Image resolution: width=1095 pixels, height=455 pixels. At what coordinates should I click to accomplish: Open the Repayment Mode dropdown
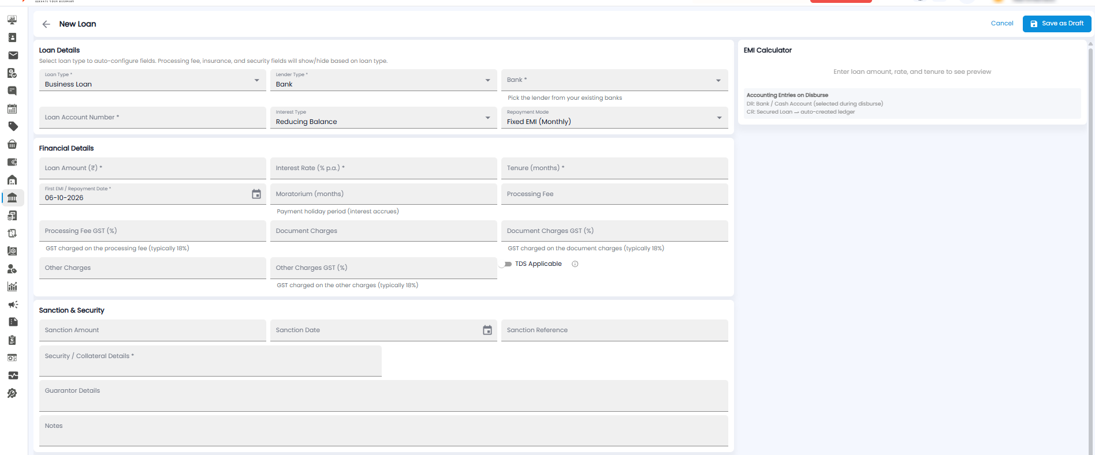pos(614,118)
